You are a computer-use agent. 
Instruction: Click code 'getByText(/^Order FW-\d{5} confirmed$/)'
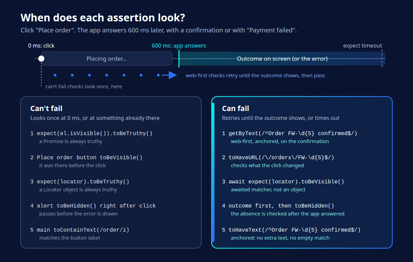293,133
